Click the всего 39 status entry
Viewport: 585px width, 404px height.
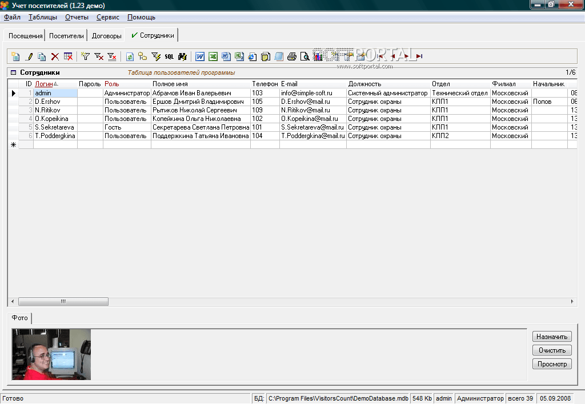coord(520,398)
